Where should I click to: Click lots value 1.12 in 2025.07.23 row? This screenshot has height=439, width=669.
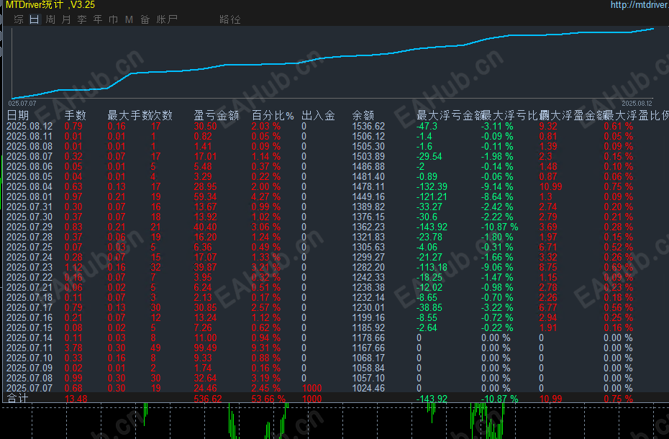(73, 267)
